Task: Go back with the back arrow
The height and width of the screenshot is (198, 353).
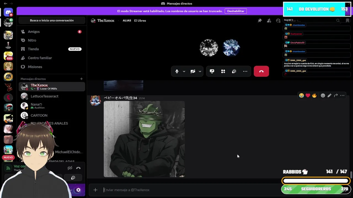Action: pyautogui.click(x=6, y=4)
